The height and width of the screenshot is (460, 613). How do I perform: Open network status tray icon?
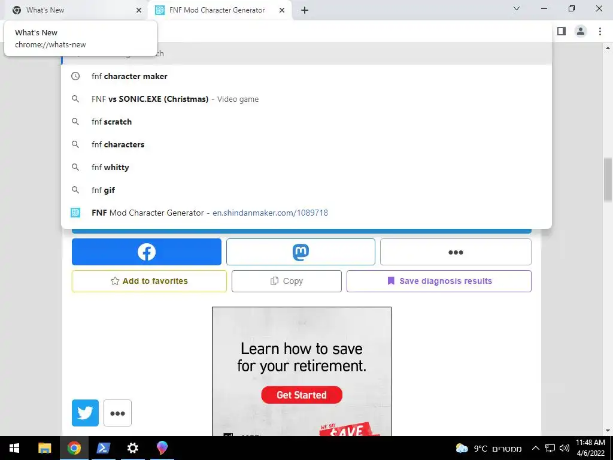(x=550, y=448)
